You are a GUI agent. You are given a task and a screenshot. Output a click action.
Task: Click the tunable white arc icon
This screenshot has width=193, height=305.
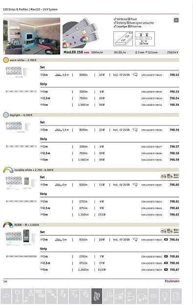click(x=8, y=170)
